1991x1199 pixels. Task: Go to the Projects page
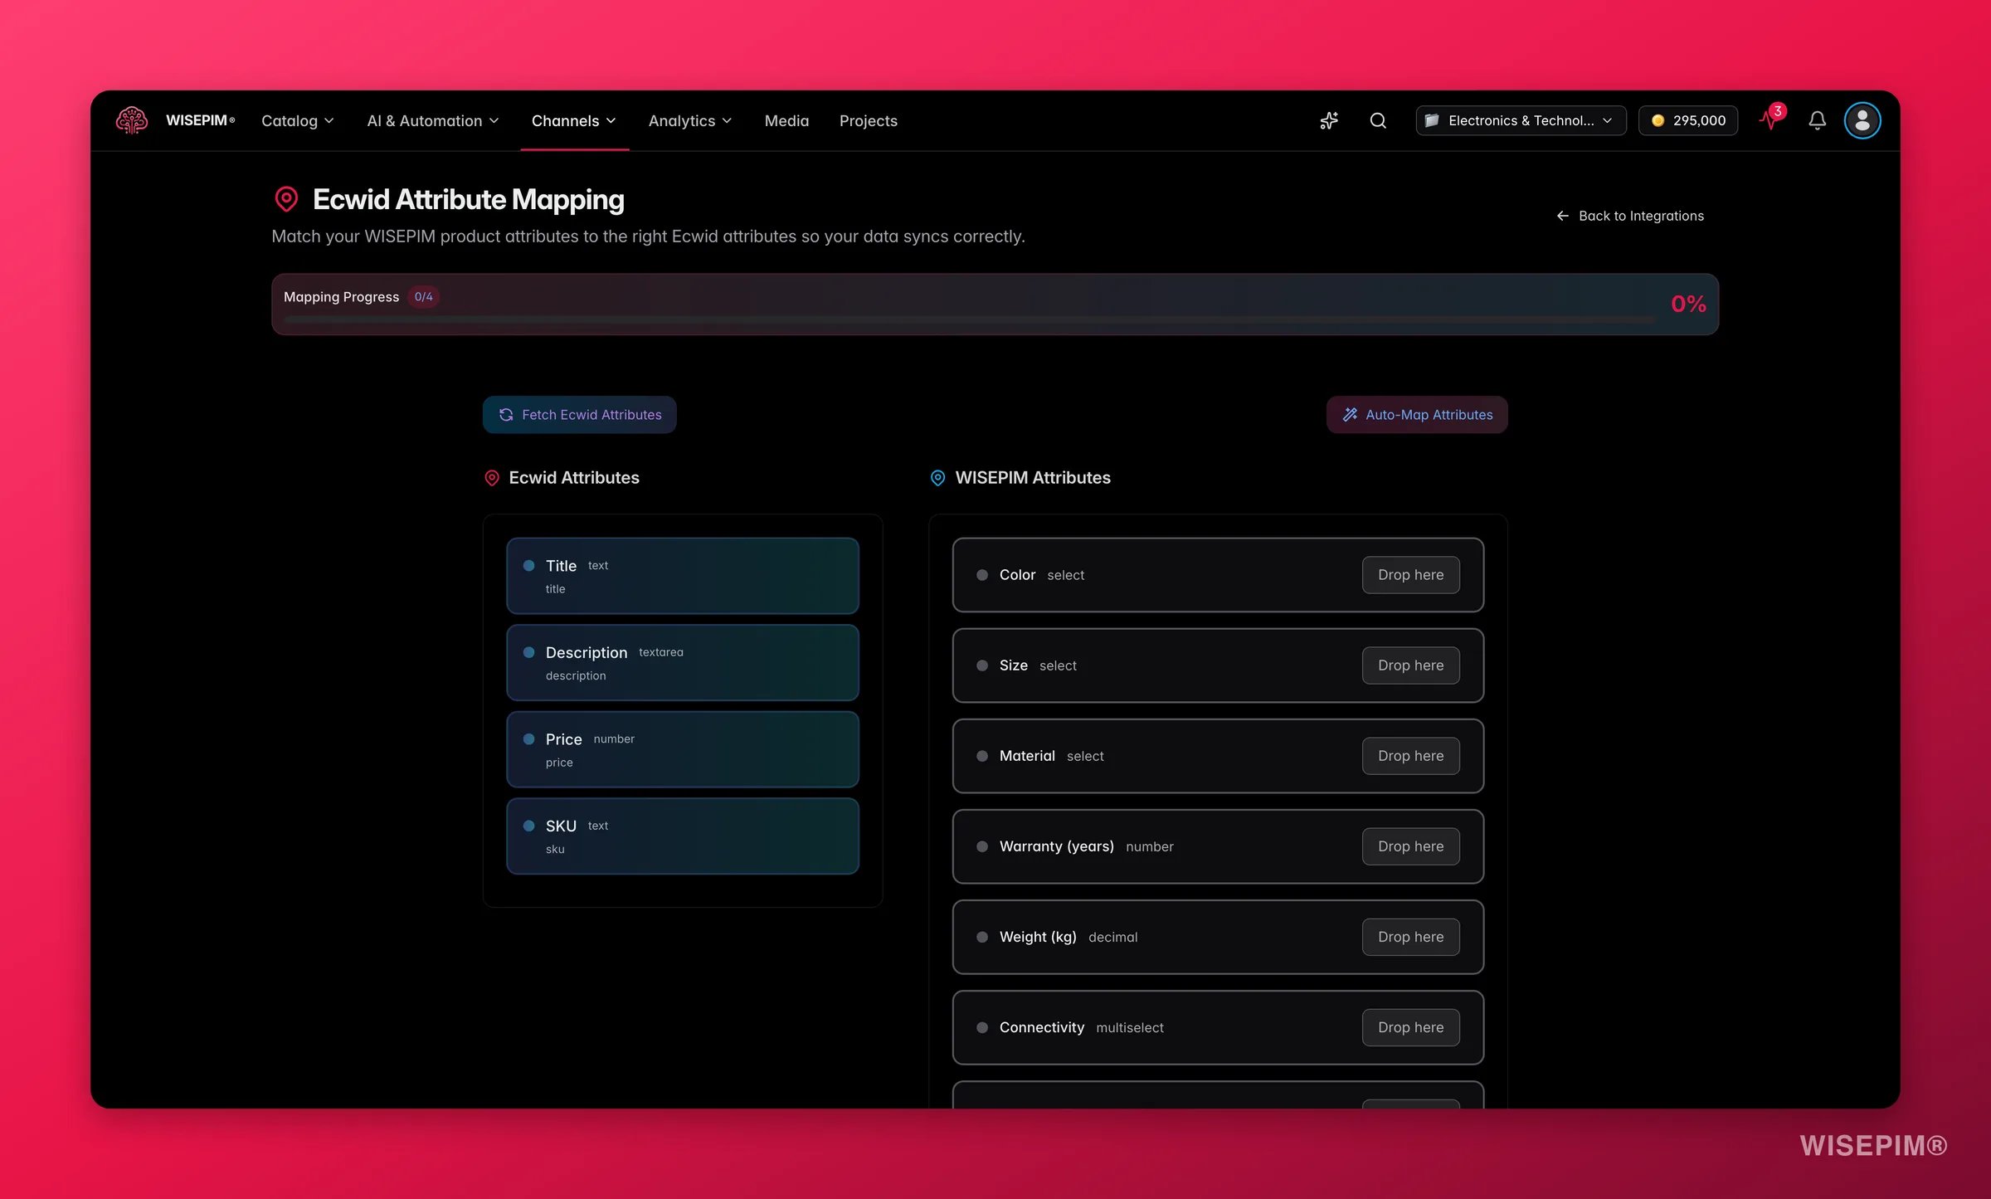tap(868, 121)
